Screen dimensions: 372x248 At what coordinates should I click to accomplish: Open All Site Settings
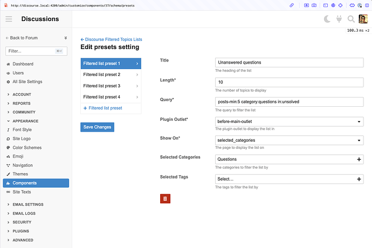click(27, 81)
